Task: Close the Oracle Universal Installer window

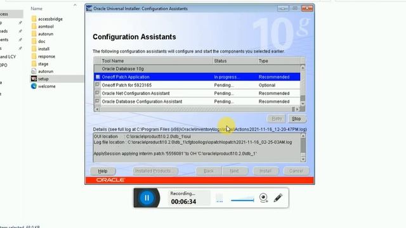Action: [x=307, y=8]
